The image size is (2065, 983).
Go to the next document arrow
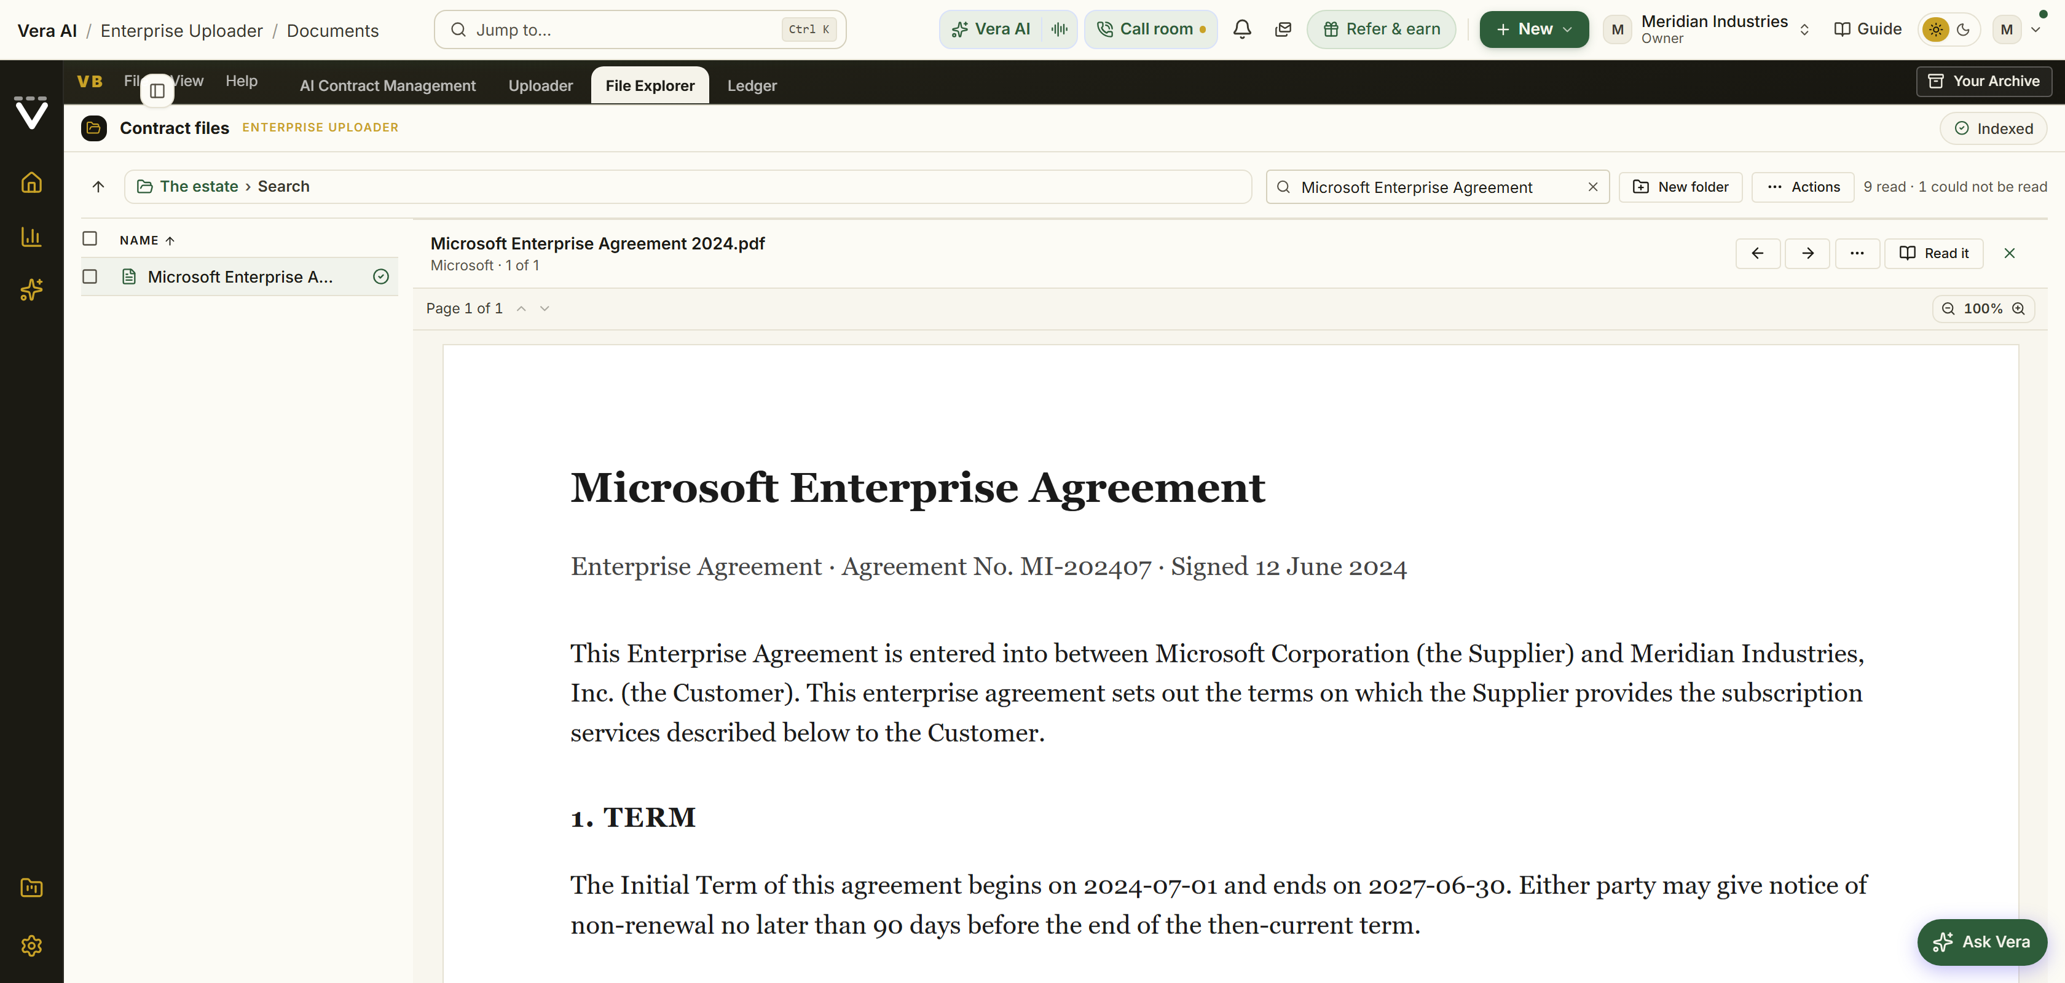tap(1807, 253)
